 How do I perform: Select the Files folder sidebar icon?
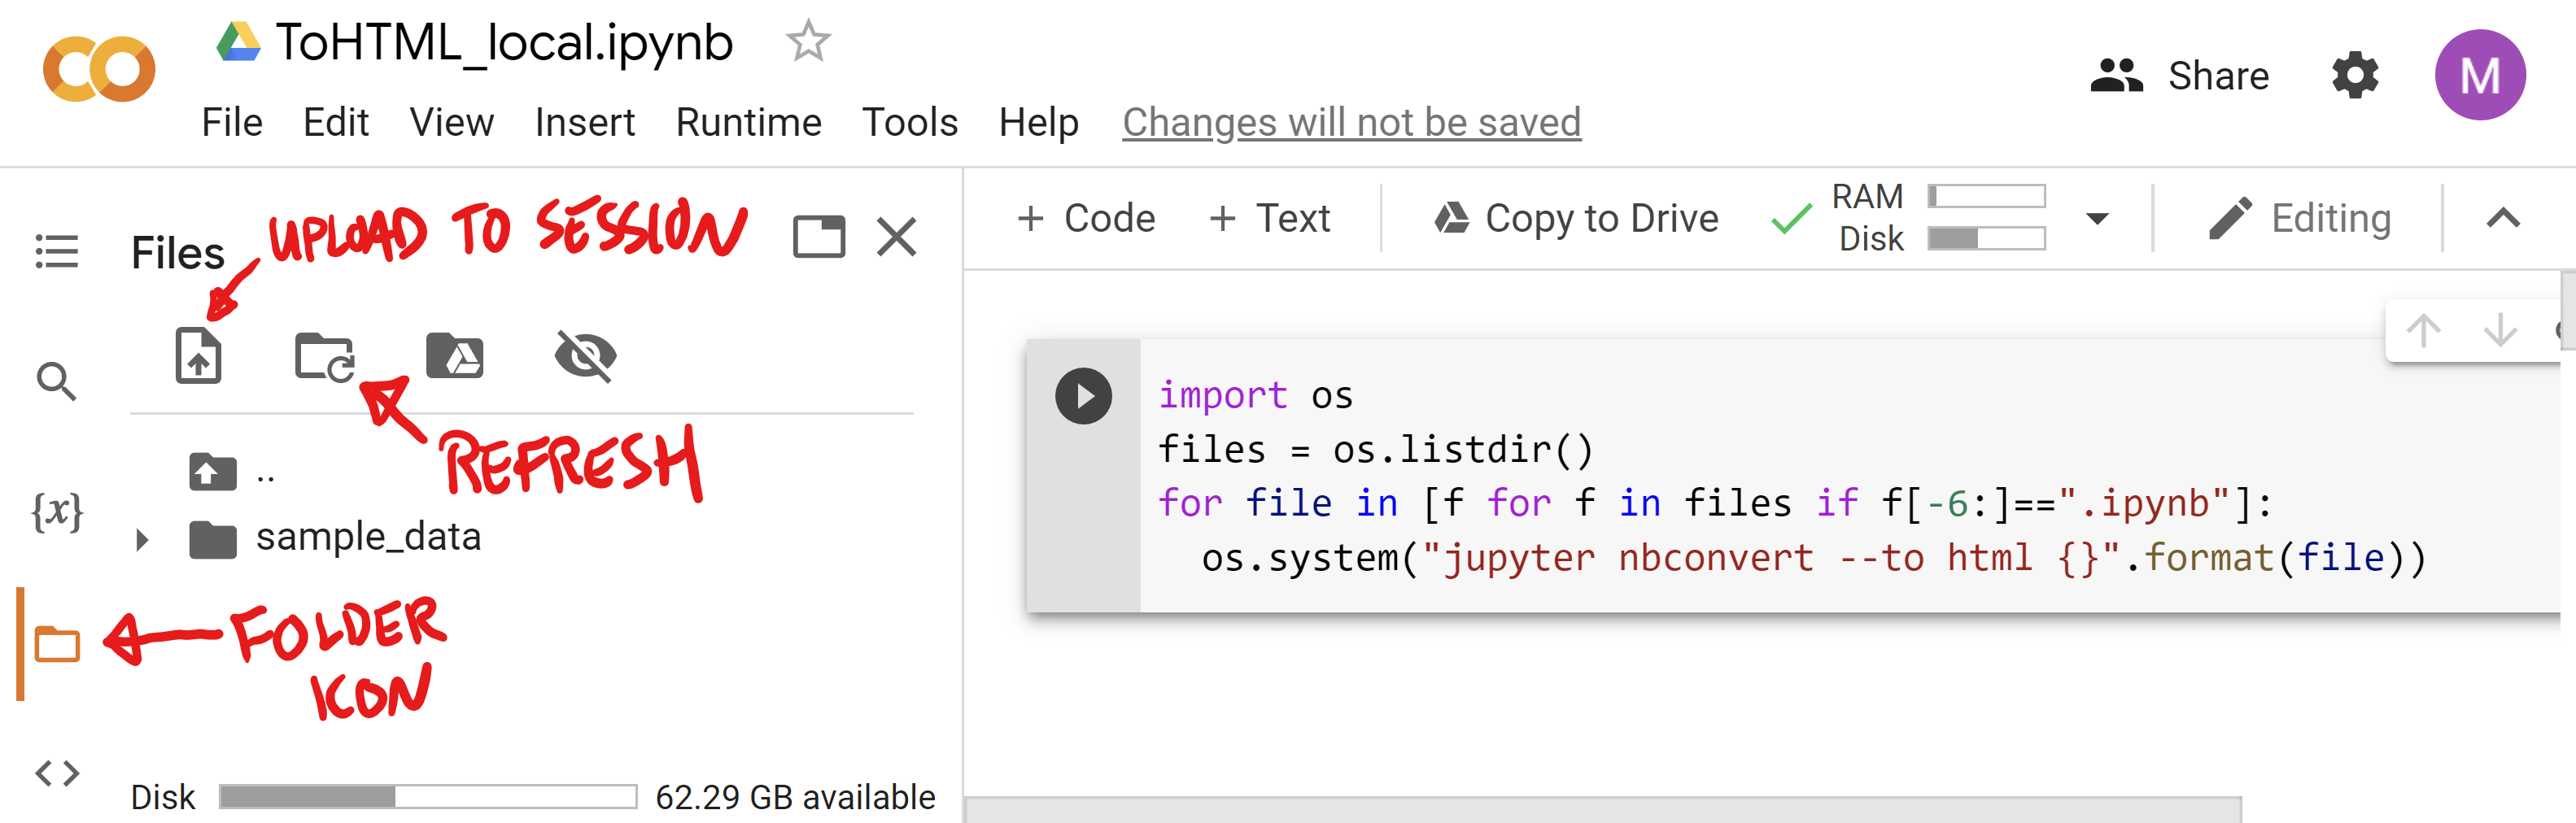[x=57, y=645]
